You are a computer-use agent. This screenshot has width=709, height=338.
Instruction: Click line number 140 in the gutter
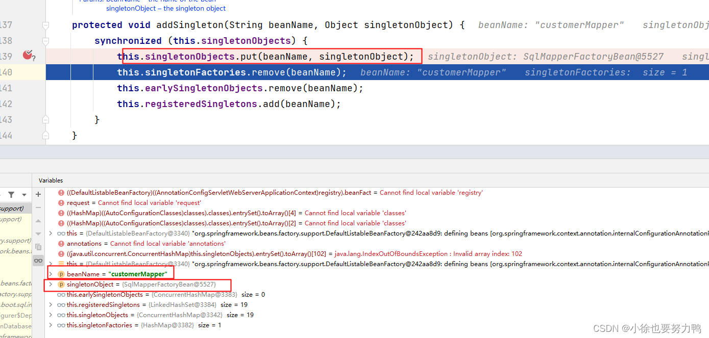(x=6, y=72)
